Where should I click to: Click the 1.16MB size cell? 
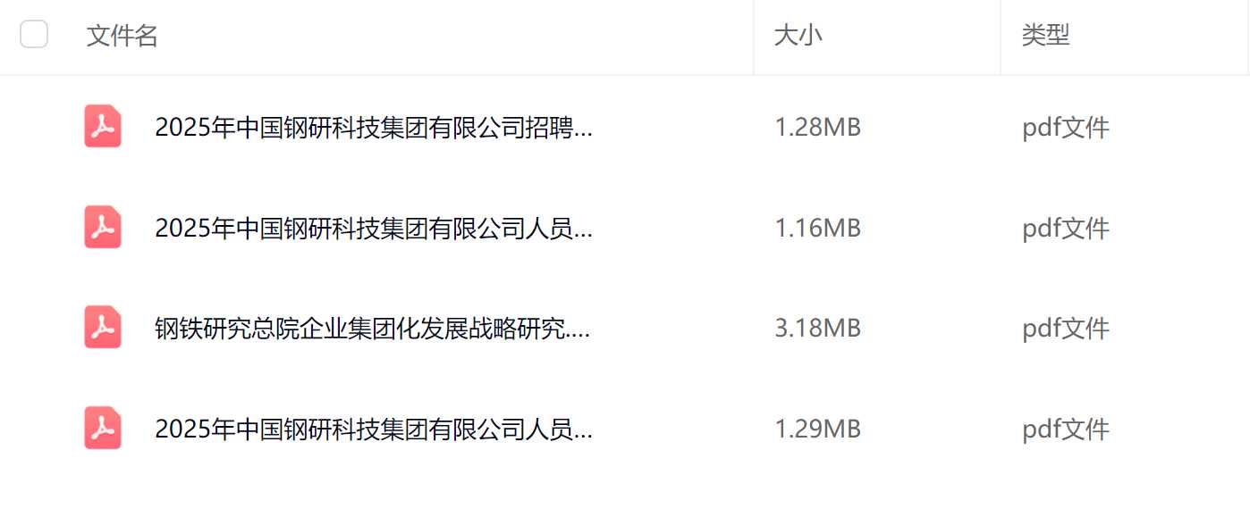[817, 229]
